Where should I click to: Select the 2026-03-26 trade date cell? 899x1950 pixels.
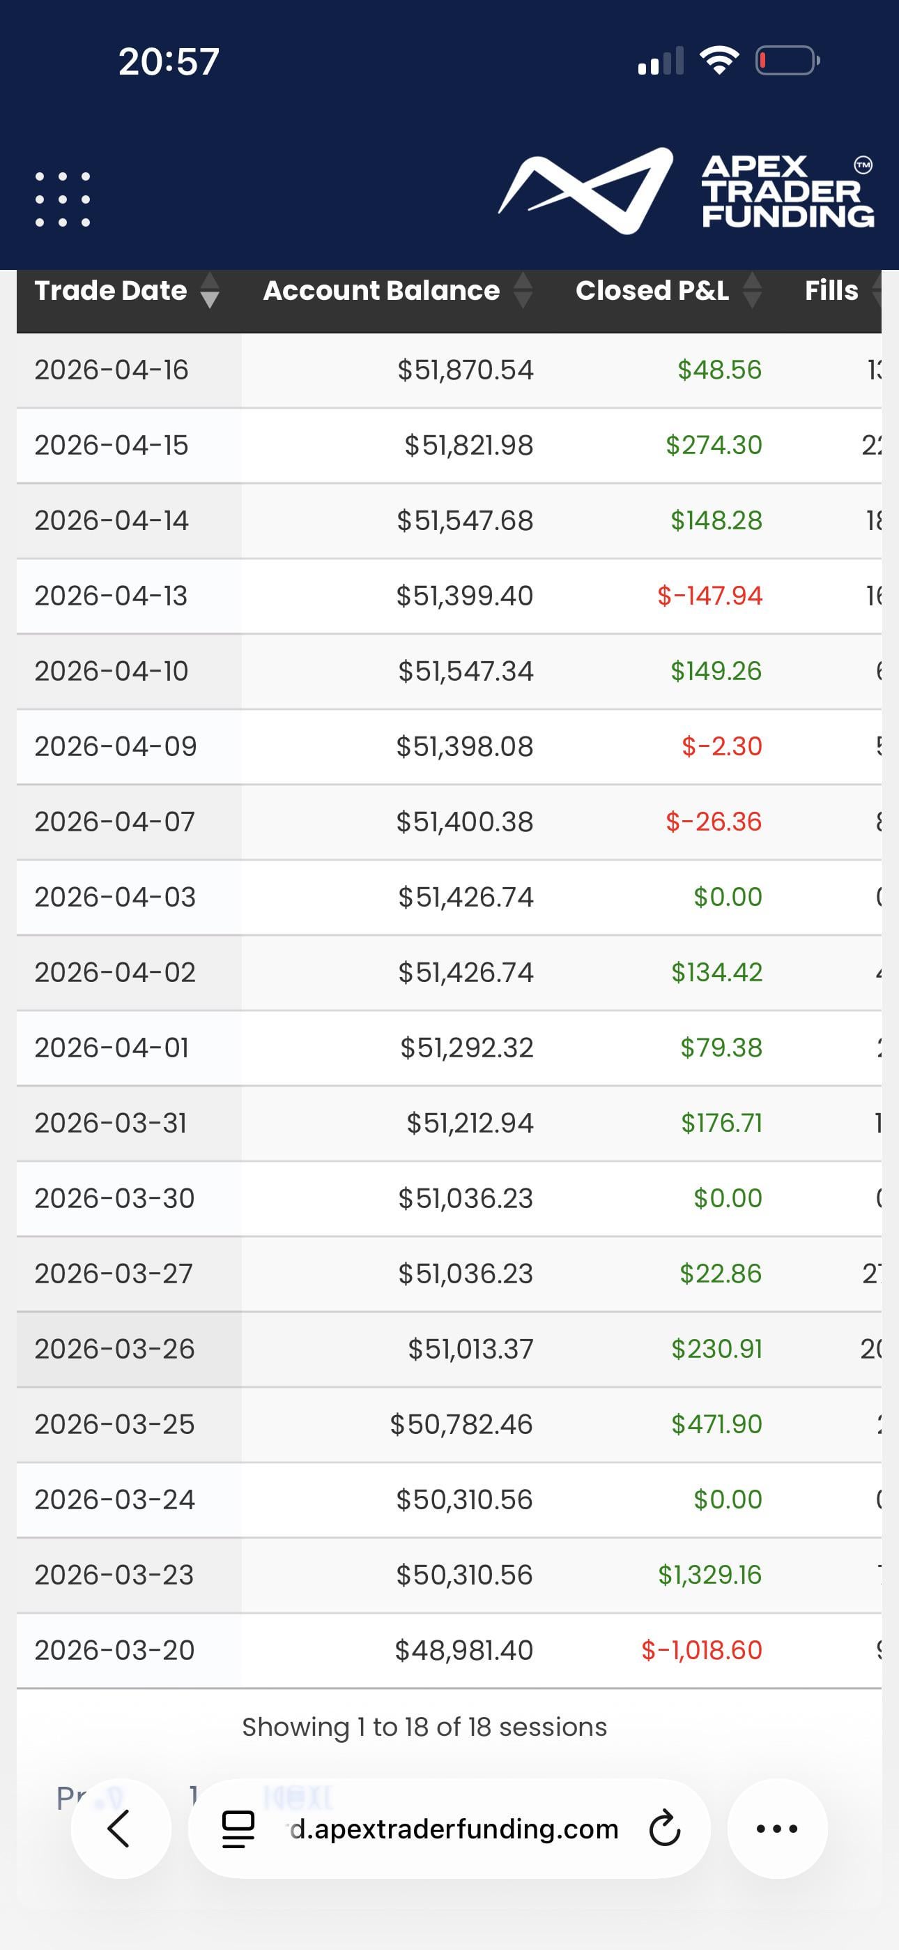pos(114,1349)
